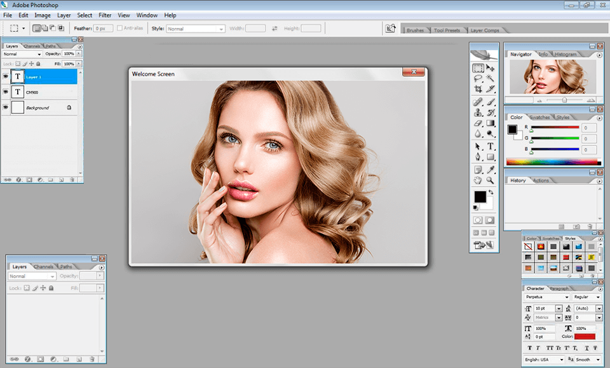Click the Feather input field
610x368 pixels.
click(103, 29)
